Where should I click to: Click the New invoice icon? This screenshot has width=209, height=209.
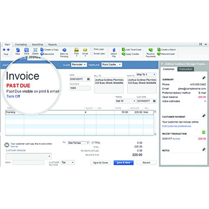(x=18, y=50)
